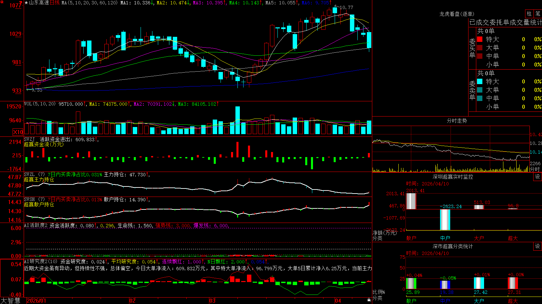This screenshot has width=542, height=304.
Task: Click the 委买单 section label
Action: (472, 48)
